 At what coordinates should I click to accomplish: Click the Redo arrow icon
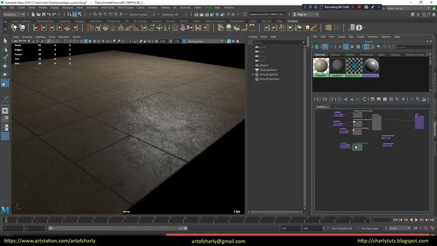55,14
